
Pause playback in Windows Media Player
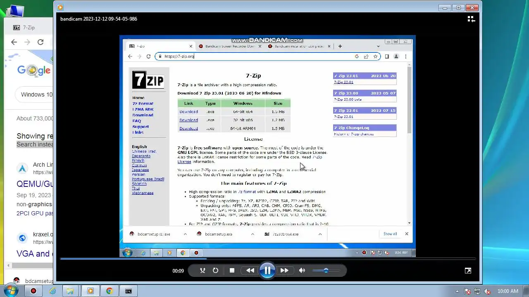coord(267,271)
